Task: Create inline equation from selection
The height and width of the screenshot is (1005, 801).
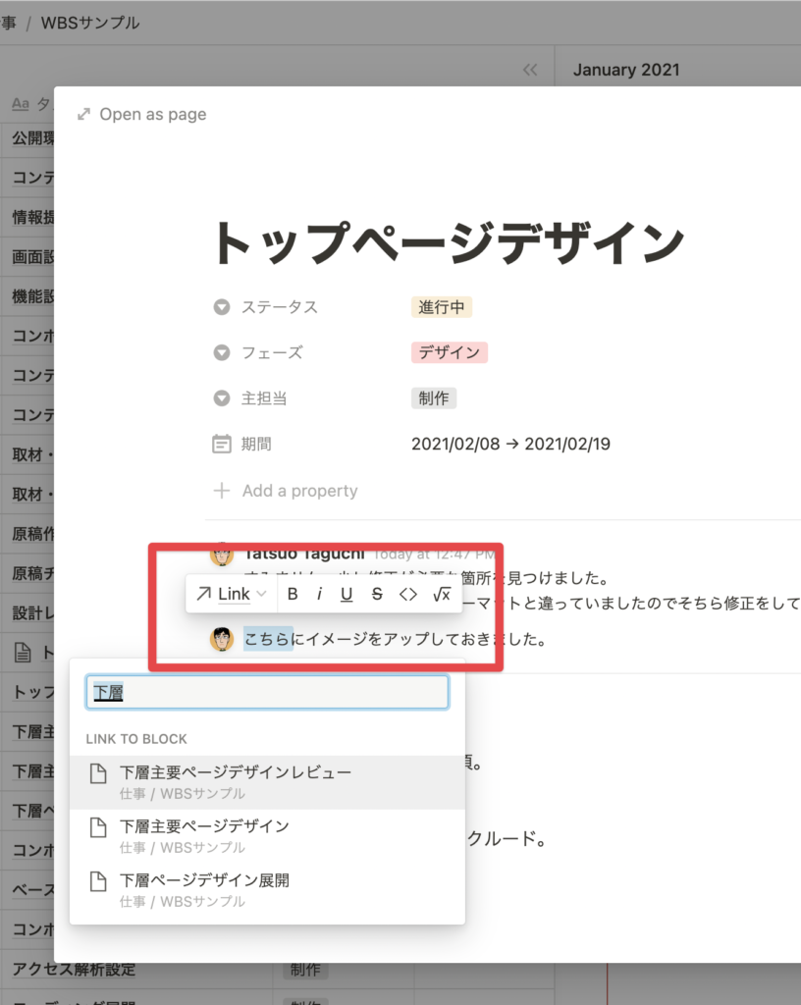Action: tap(442, 594)
